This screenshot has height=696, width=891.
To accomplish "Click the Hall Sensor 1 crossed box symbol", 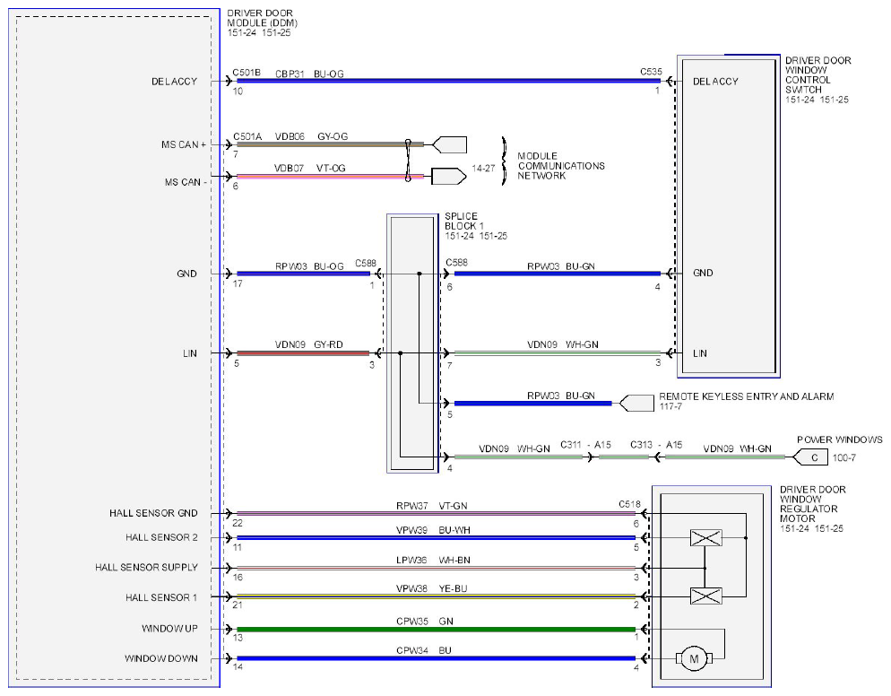I will pos(705,596).
